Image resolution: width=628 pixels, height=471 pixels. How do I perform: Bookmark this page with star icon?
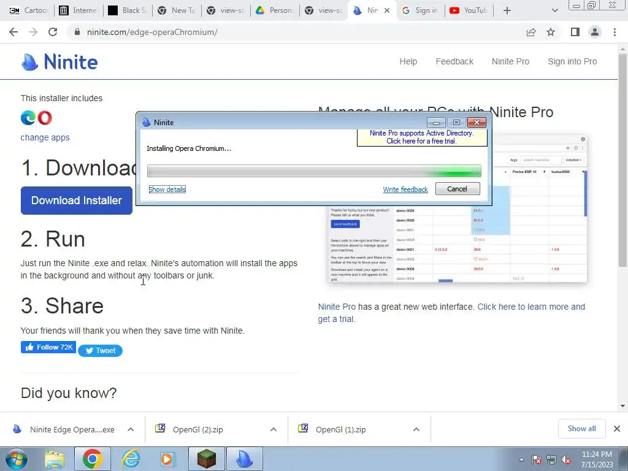point(551,32)
